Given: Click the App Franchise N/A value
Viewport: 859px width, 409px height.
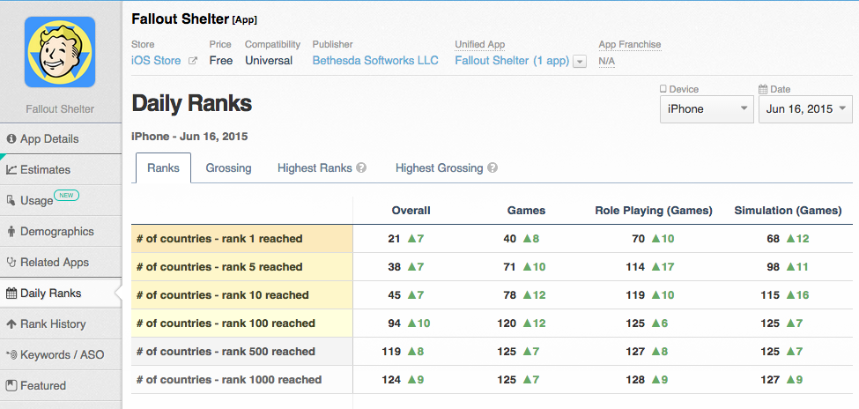Looking at the screenshot, I should [x=606, y=61].
